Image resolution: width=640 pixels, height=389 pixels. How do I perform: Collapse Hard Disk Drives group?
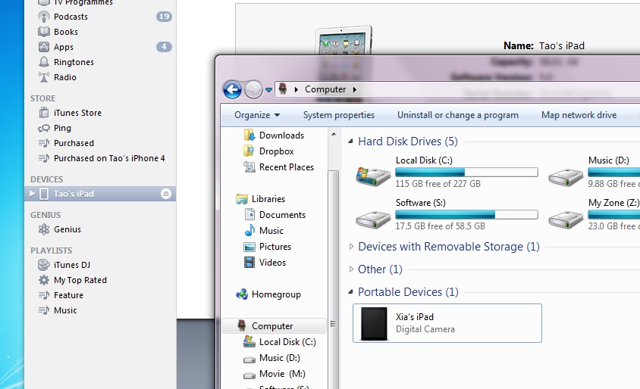pos(350,142)
